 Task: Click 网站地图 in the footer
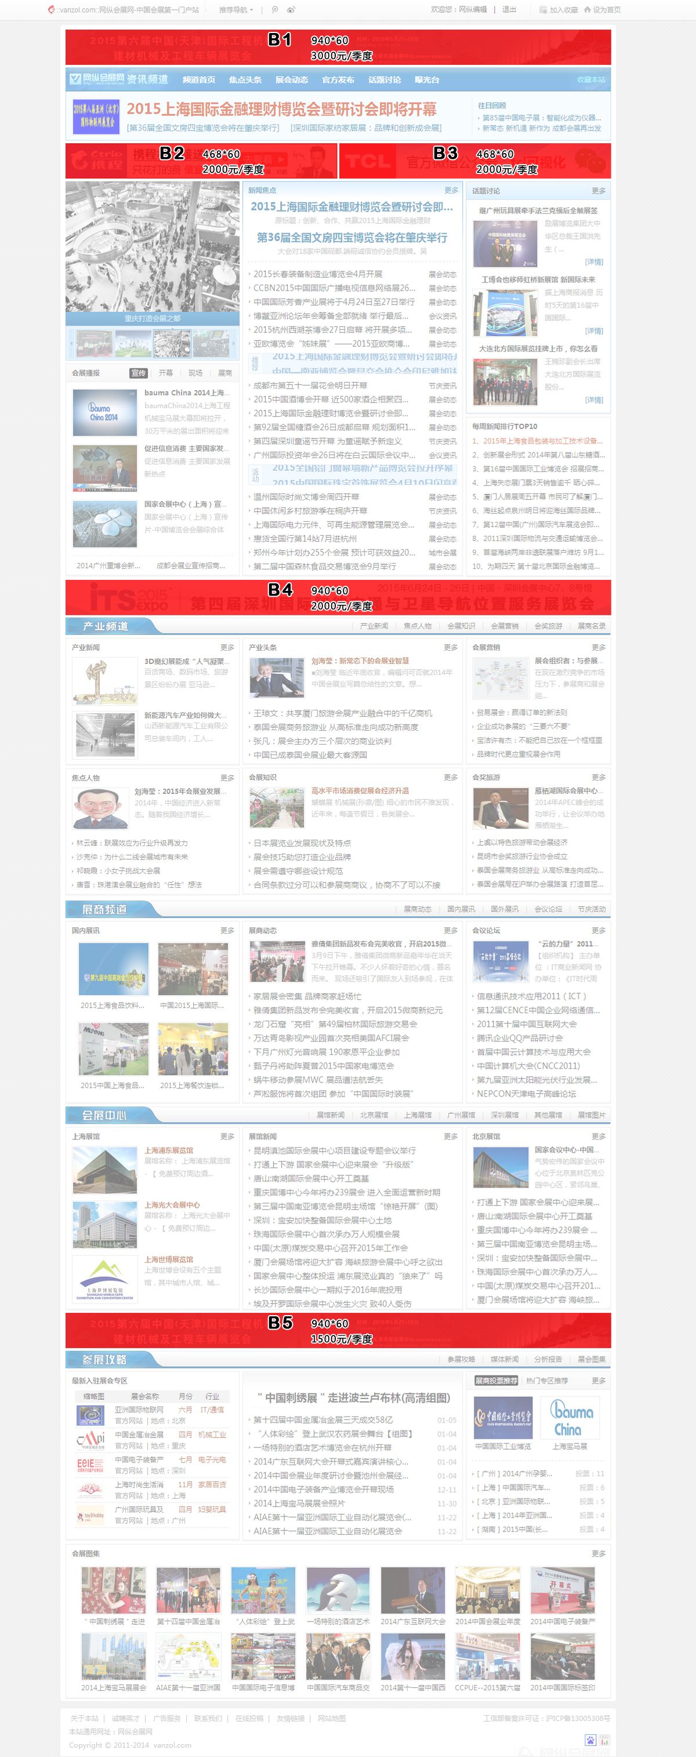point(331,1718)
